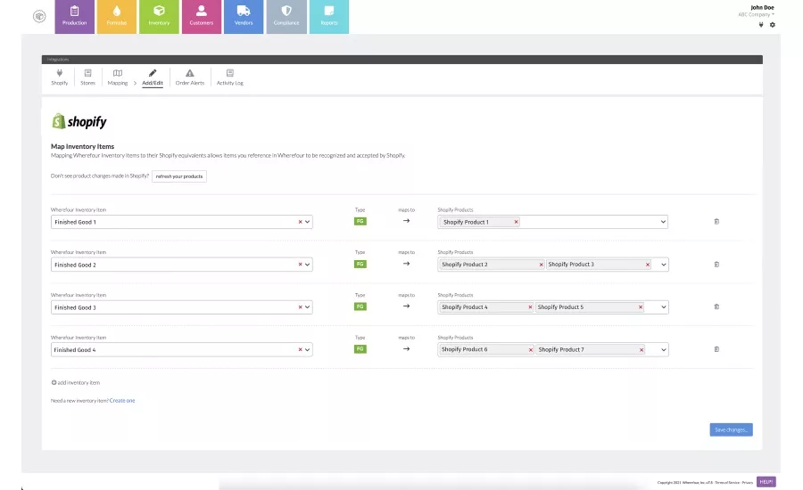Screen dimensions: 803x490
Task: Click the Save changes button
Action: pyautogui.click(x=732, y=429)
